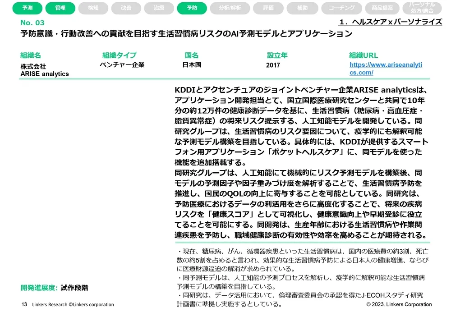Click the 国名 column header
Screen dimensions: 451x312
click(x=192, y=55)
